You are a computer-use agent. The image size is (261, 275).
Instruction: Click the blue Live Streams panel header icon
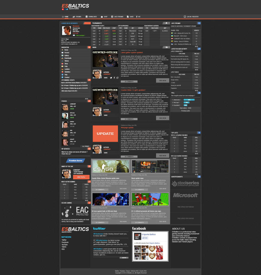tap(199, 23)
